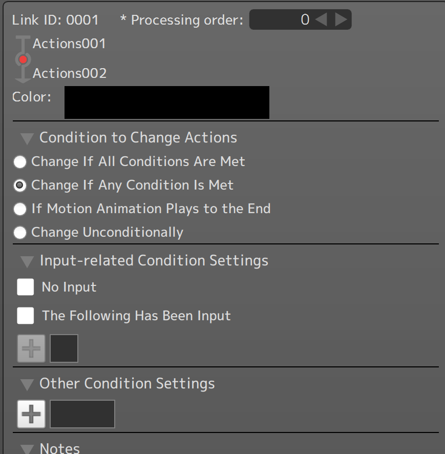Select Change If Any Condition Is Met
This screenshot has height=454, width=445.
coord(20,185)
